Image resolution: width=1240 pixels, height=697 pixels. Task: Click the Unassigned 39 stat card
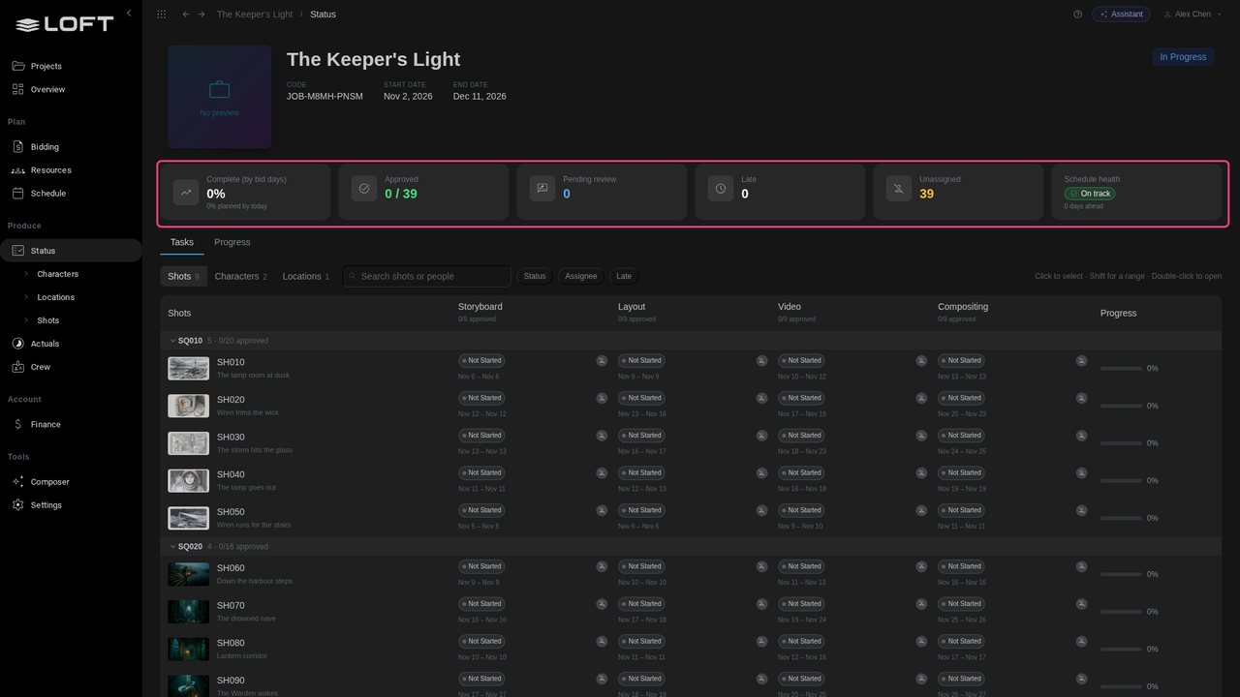click(958, 192)
